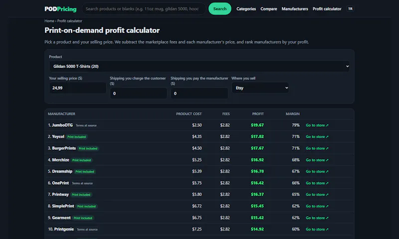Expand the Product dropdown Gildan 5000 T-Shirts
Viewport: 399px width, 239px height.
199,66
